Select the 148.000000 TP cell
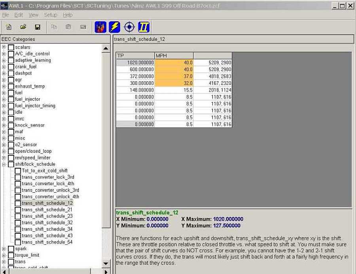356x274 pixels. (x=135, y=90)
